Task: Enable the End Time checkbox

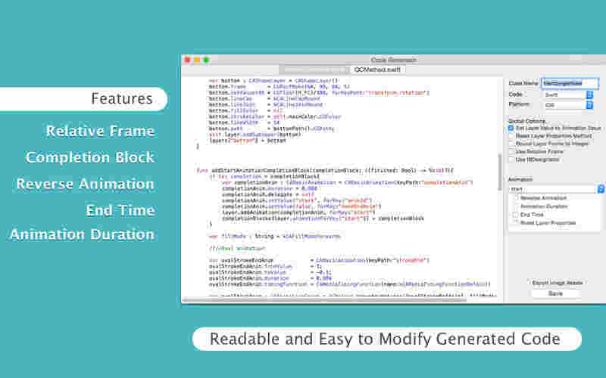Action: [516, 215]
